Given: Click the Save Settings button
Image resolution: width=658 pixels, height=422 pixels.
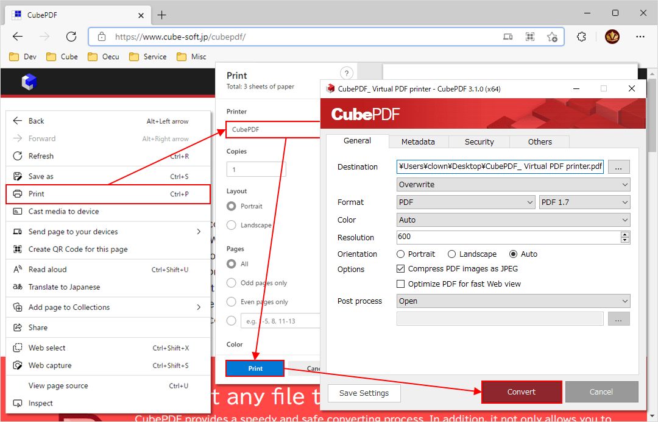Looking at the screenshot, I should (364, 393).
